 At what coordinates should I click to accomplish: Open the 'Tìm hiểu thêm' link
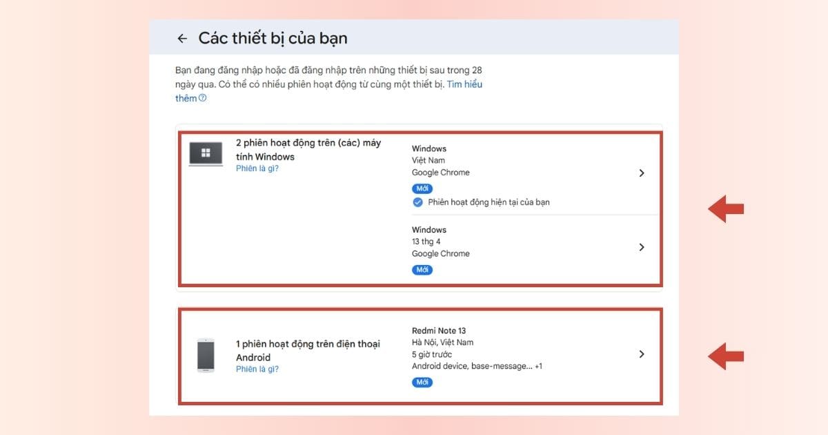[464, 84]
